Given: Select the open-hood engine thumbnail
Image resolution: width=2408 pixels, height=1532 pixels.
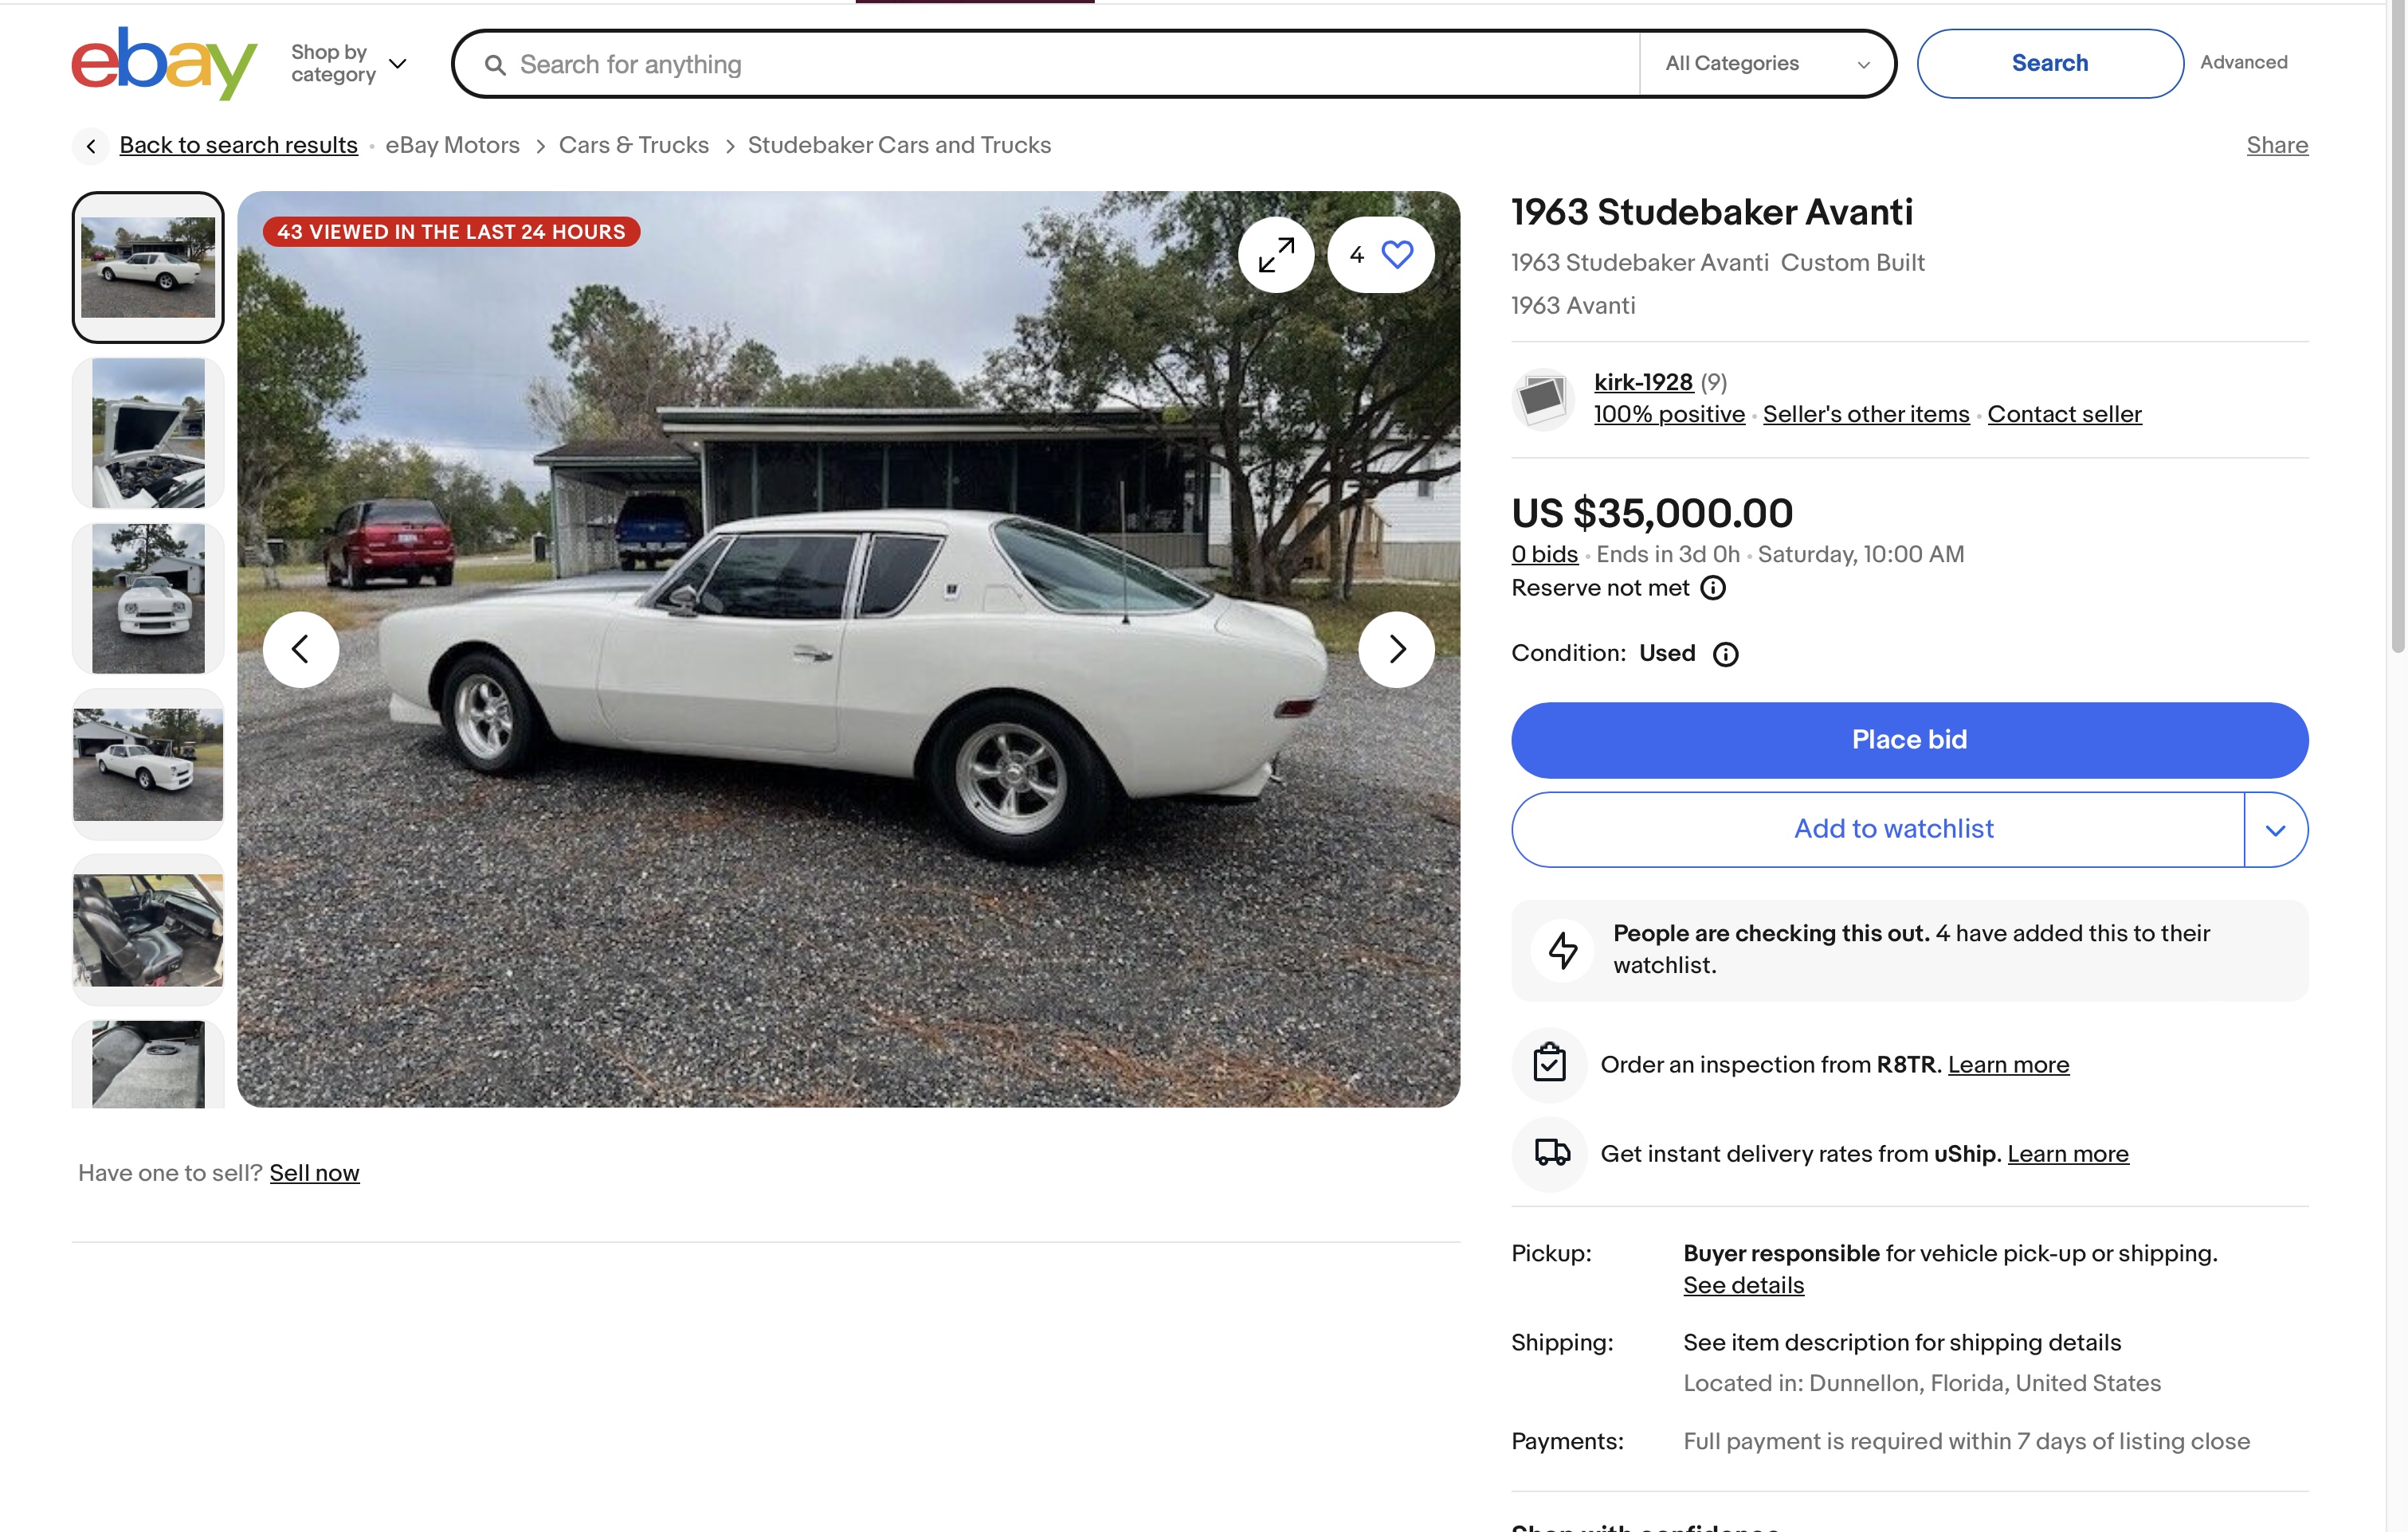Looking at the screenshot, I should [148, 432].
